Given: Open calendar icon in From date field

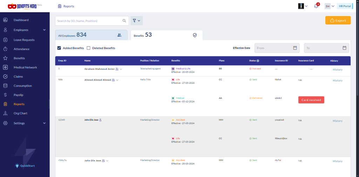Looking at the screenshot, I should [295, 48].
